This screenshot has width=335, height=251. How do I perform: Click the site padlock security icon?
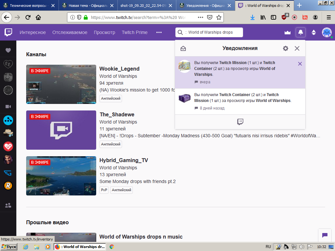click(86, 17)
